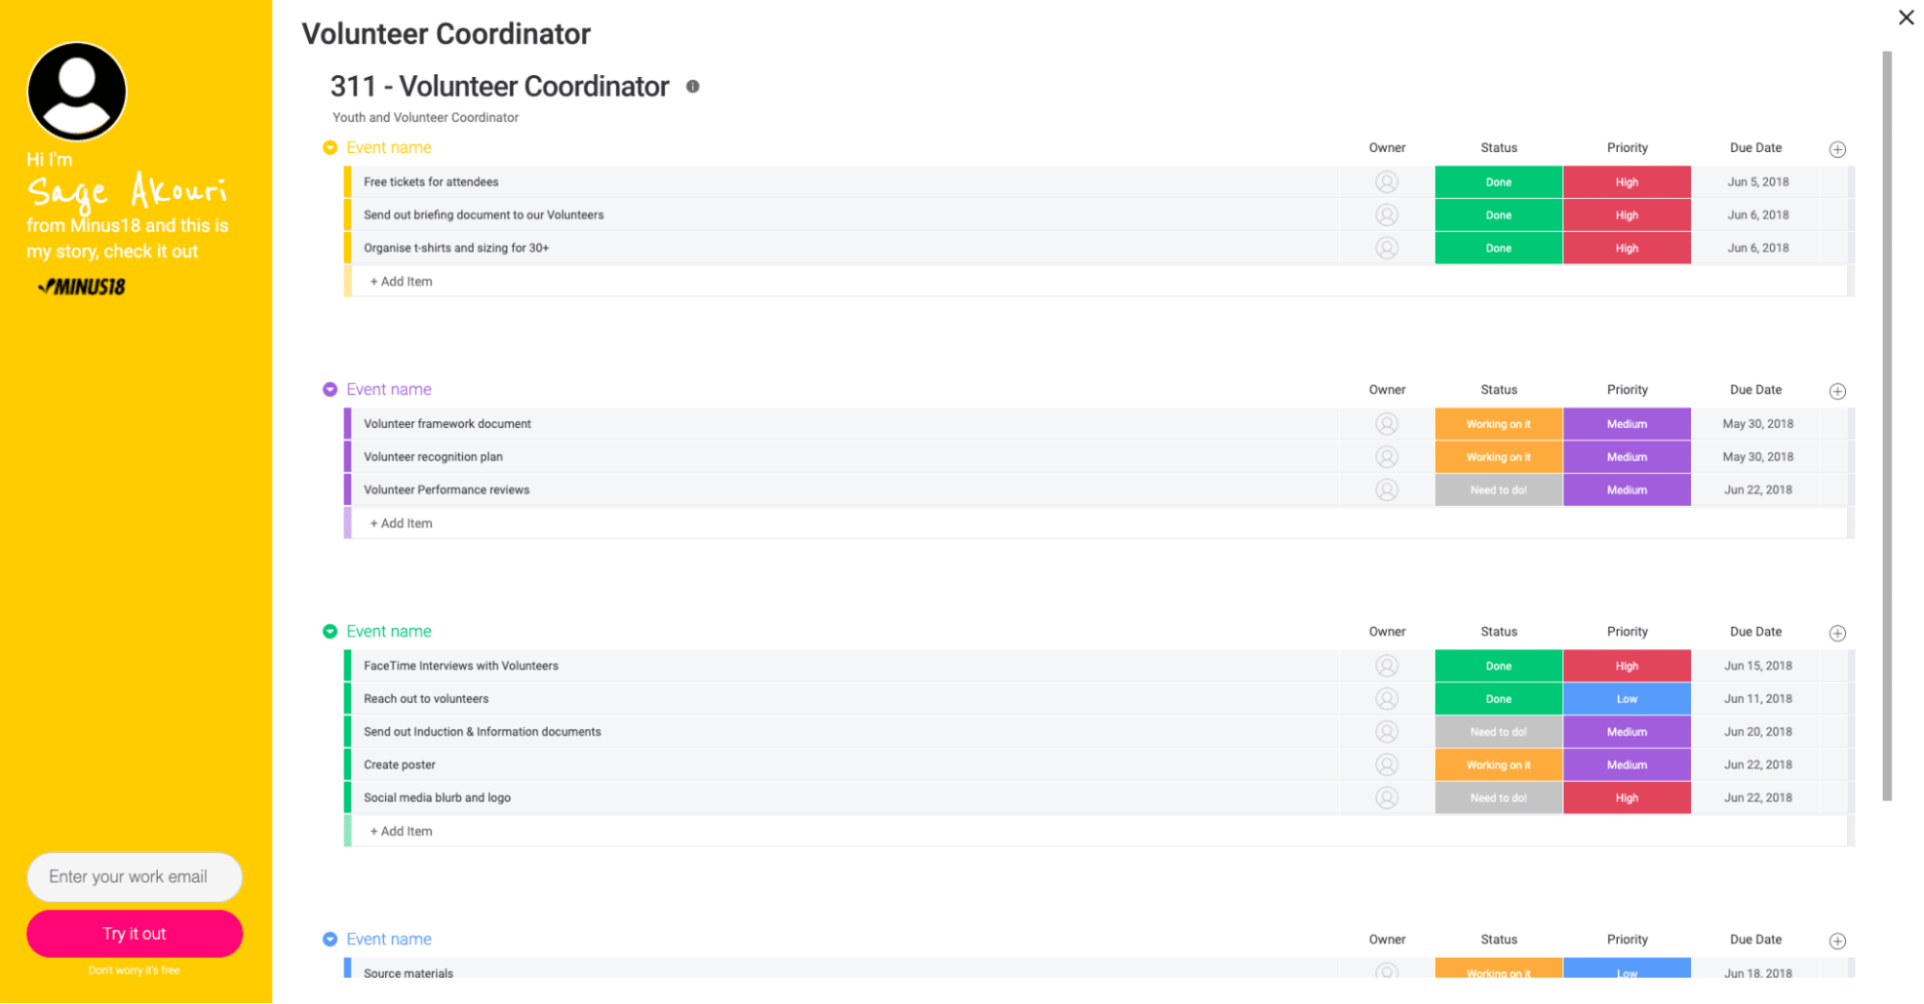Viewport: 1924px width, 1004px height.
Task: Assign an owner for Volunteer framework document
Action: (1386, 423)
